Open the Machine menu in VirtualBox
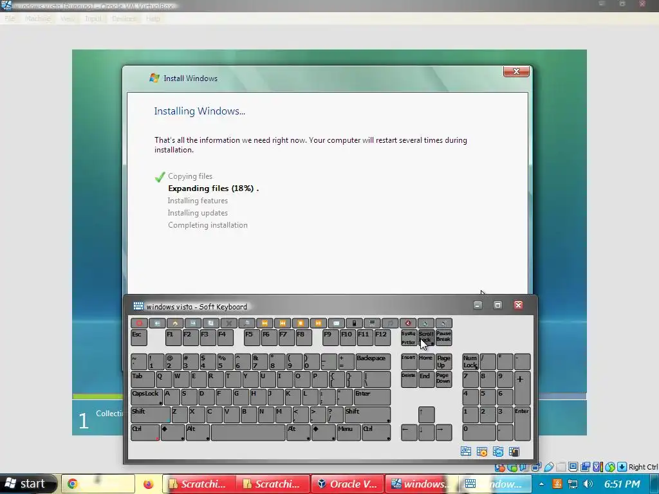This screenshot has height=494, width=659. point(38,19)
